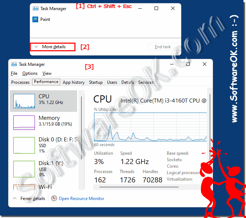The image size is (246, 218).
Task: Click the 60 seconds graph label
Action: click(104, 145)
